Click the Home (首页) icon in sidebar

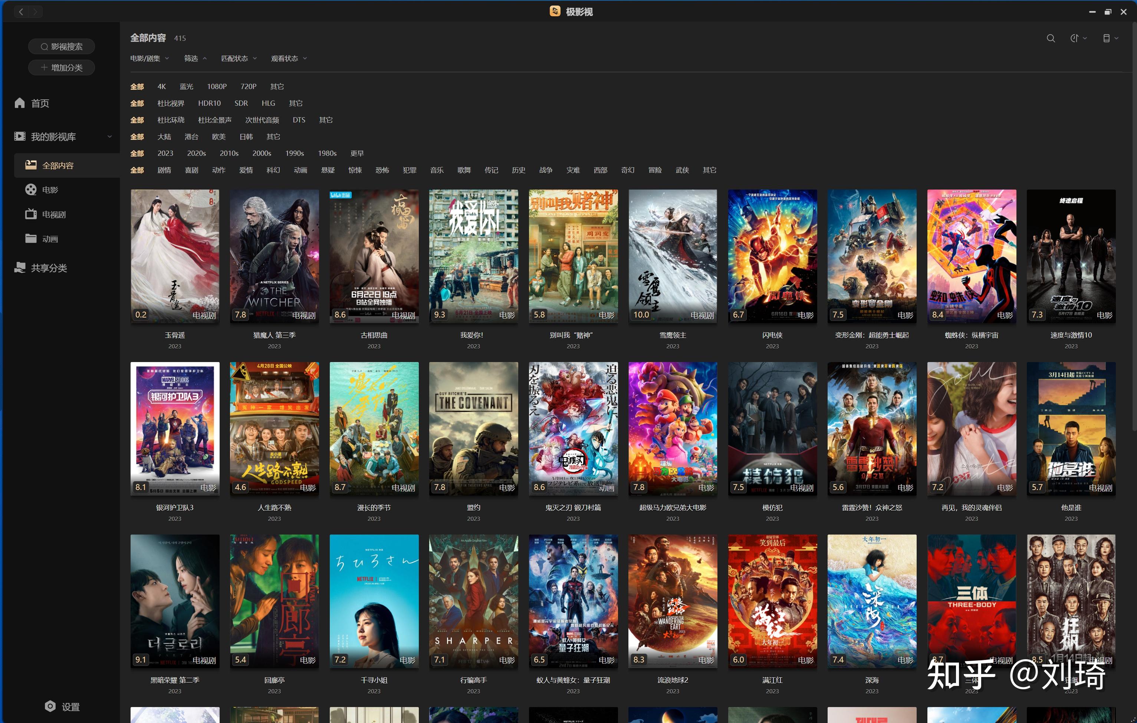[20, 103]
